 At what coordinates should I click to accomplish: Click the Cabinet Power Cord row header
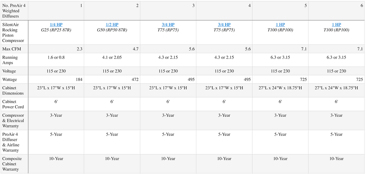click(x=13, y=104)
